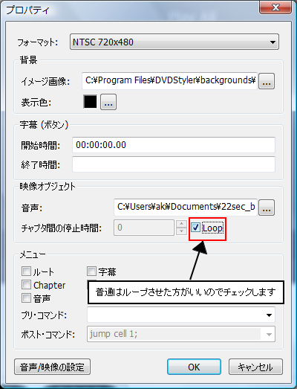
Task: Open 音声/映像の設定 settings button
Action: pyautogui.click(x=52, y=367)
